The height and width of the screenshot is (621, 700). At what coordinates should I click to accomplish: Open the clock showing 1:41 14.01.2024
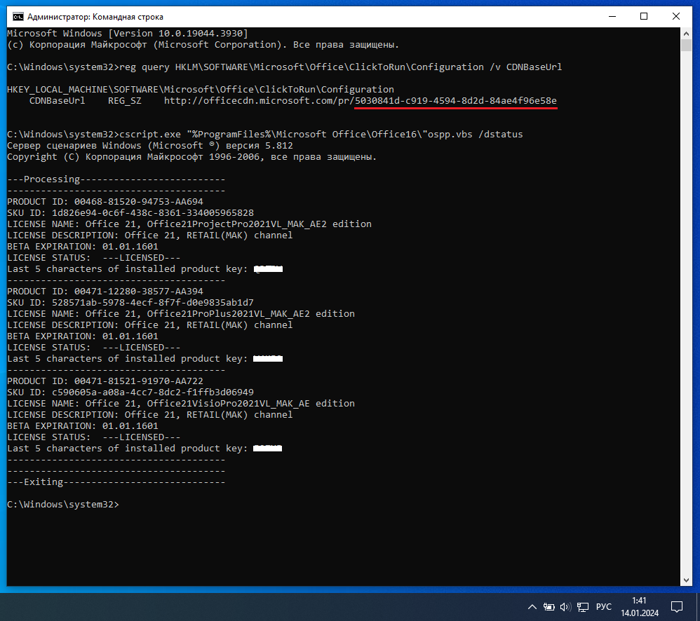point(639,607)
